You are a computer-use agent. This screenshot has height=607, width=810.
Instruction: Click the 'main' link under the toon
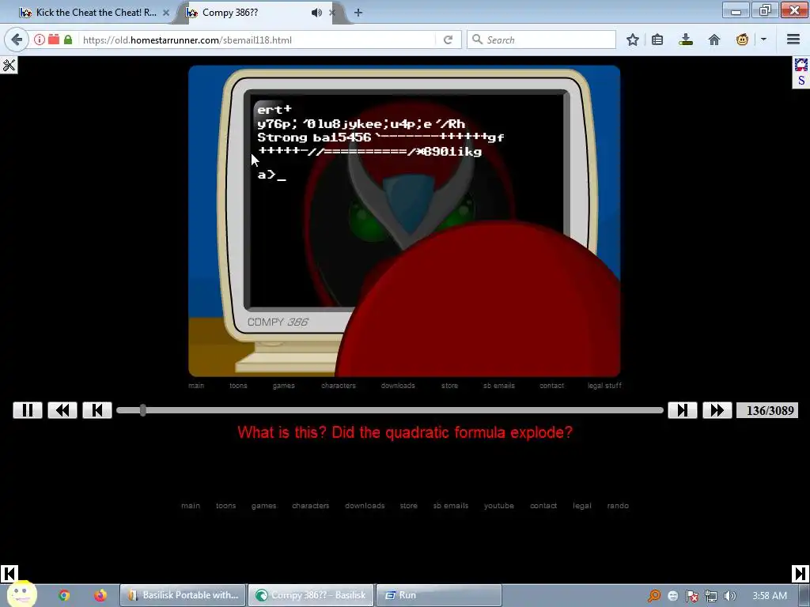click(196, 386)
